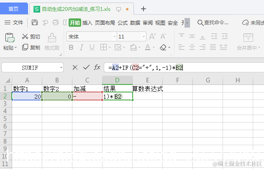Click the increase indent icon

tap(225, 36)
